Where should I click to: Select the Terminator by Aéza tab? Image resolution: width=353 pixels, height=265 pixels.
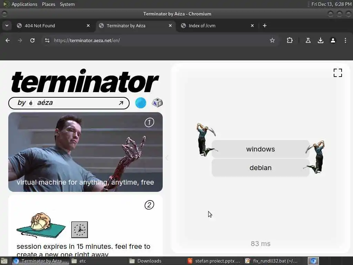point(136,26)
